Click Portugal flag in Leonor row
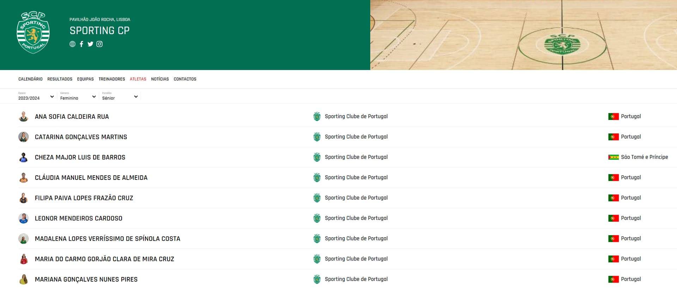The height and width of the screenshot is (295, 677). [x=614, y=218]
